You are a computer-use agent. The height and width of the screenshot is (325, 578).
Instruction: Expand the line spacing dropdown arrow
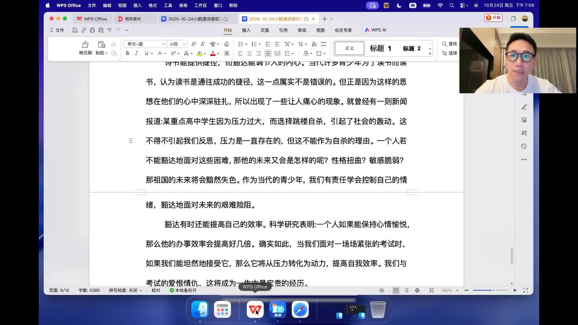293,54
